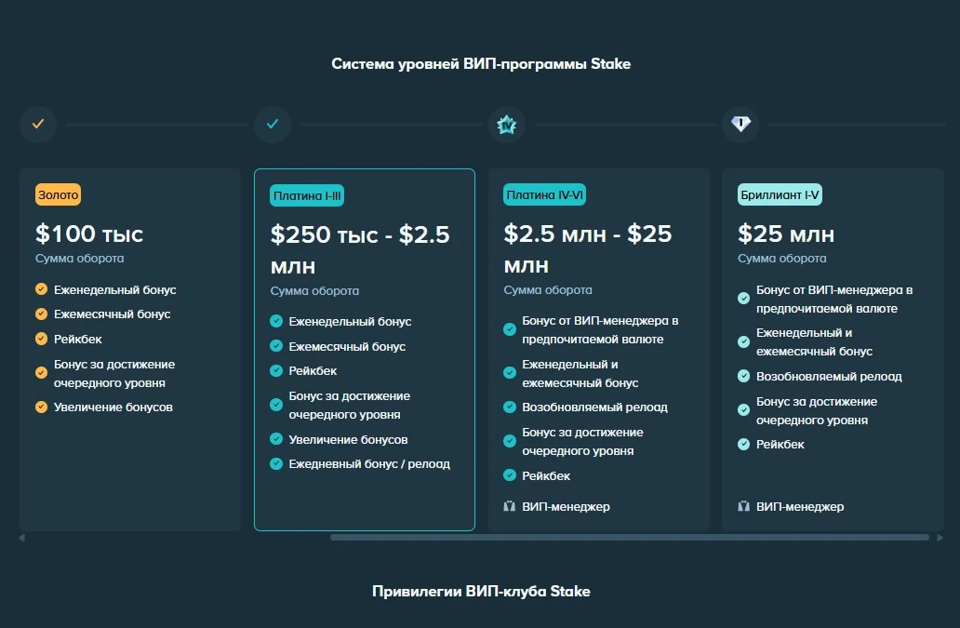Click the Привилегии ВИП-клуба Stake heading
Viewport: 960px width, 628px height.
tap(481, 591)
